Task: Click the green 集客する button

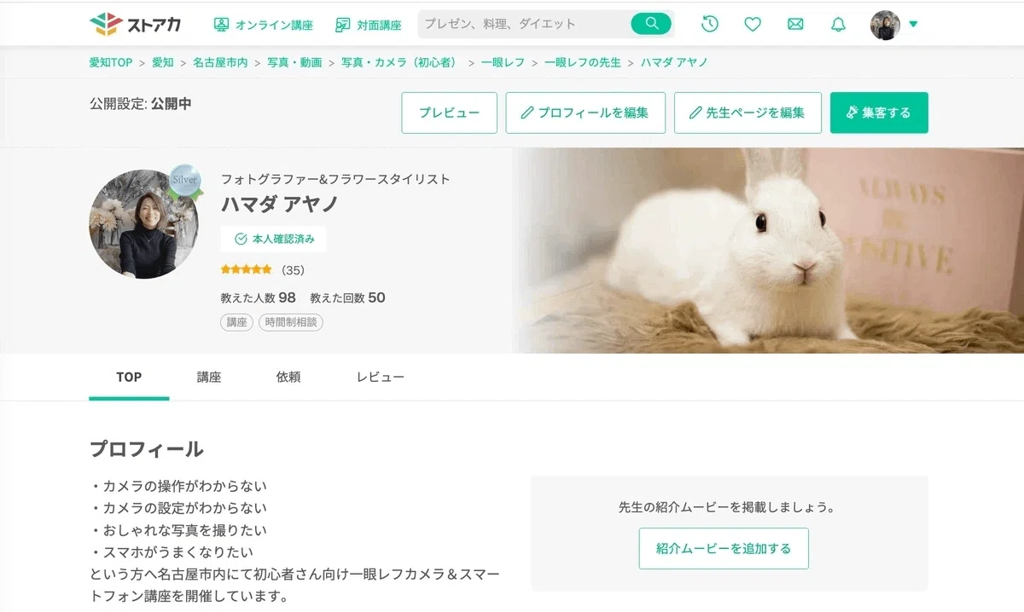Action: tap(879, 113)
